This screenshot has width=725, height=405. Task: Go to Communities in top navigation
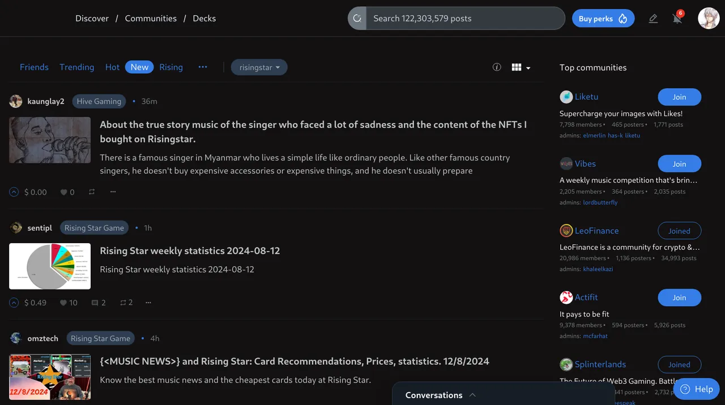151,18
